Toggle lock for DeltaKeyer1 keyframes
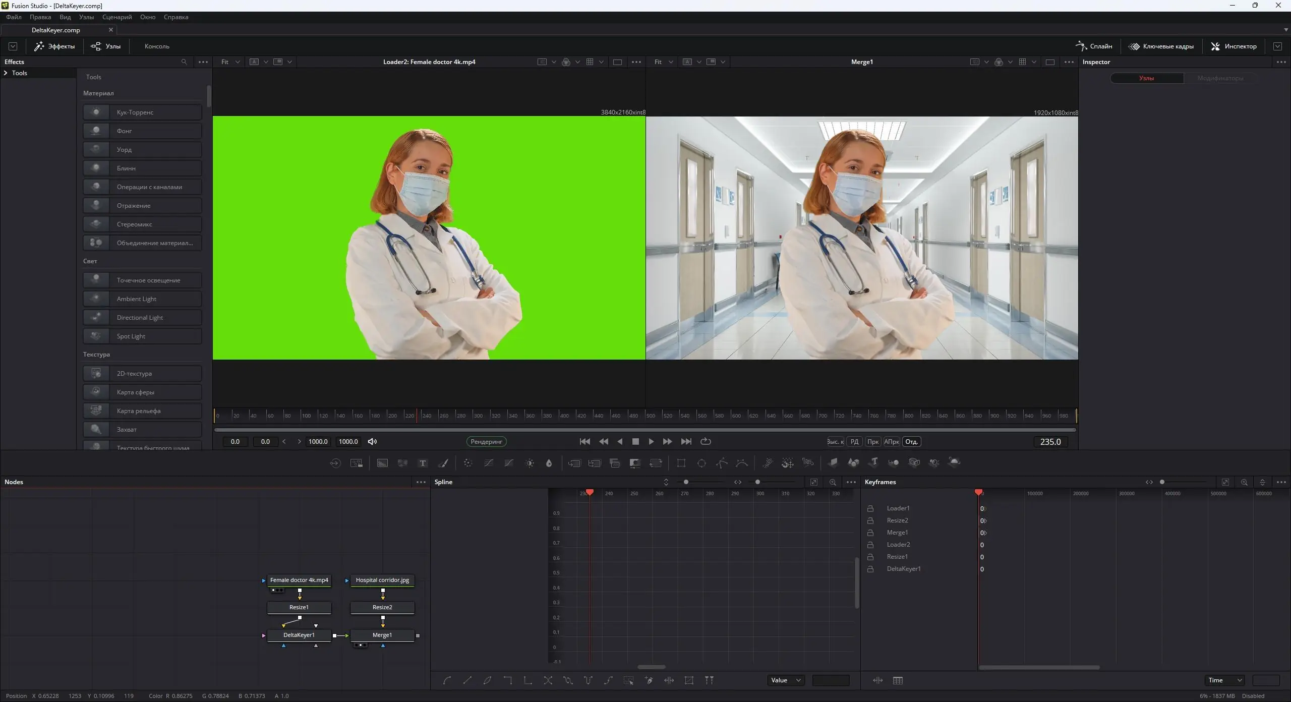Screen dimensions: 1291x702 (x=870, y=569)
